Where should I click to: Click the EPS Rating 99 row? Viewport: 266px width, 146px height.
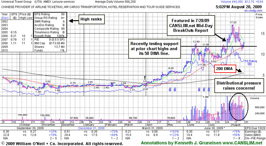point(49,14)
